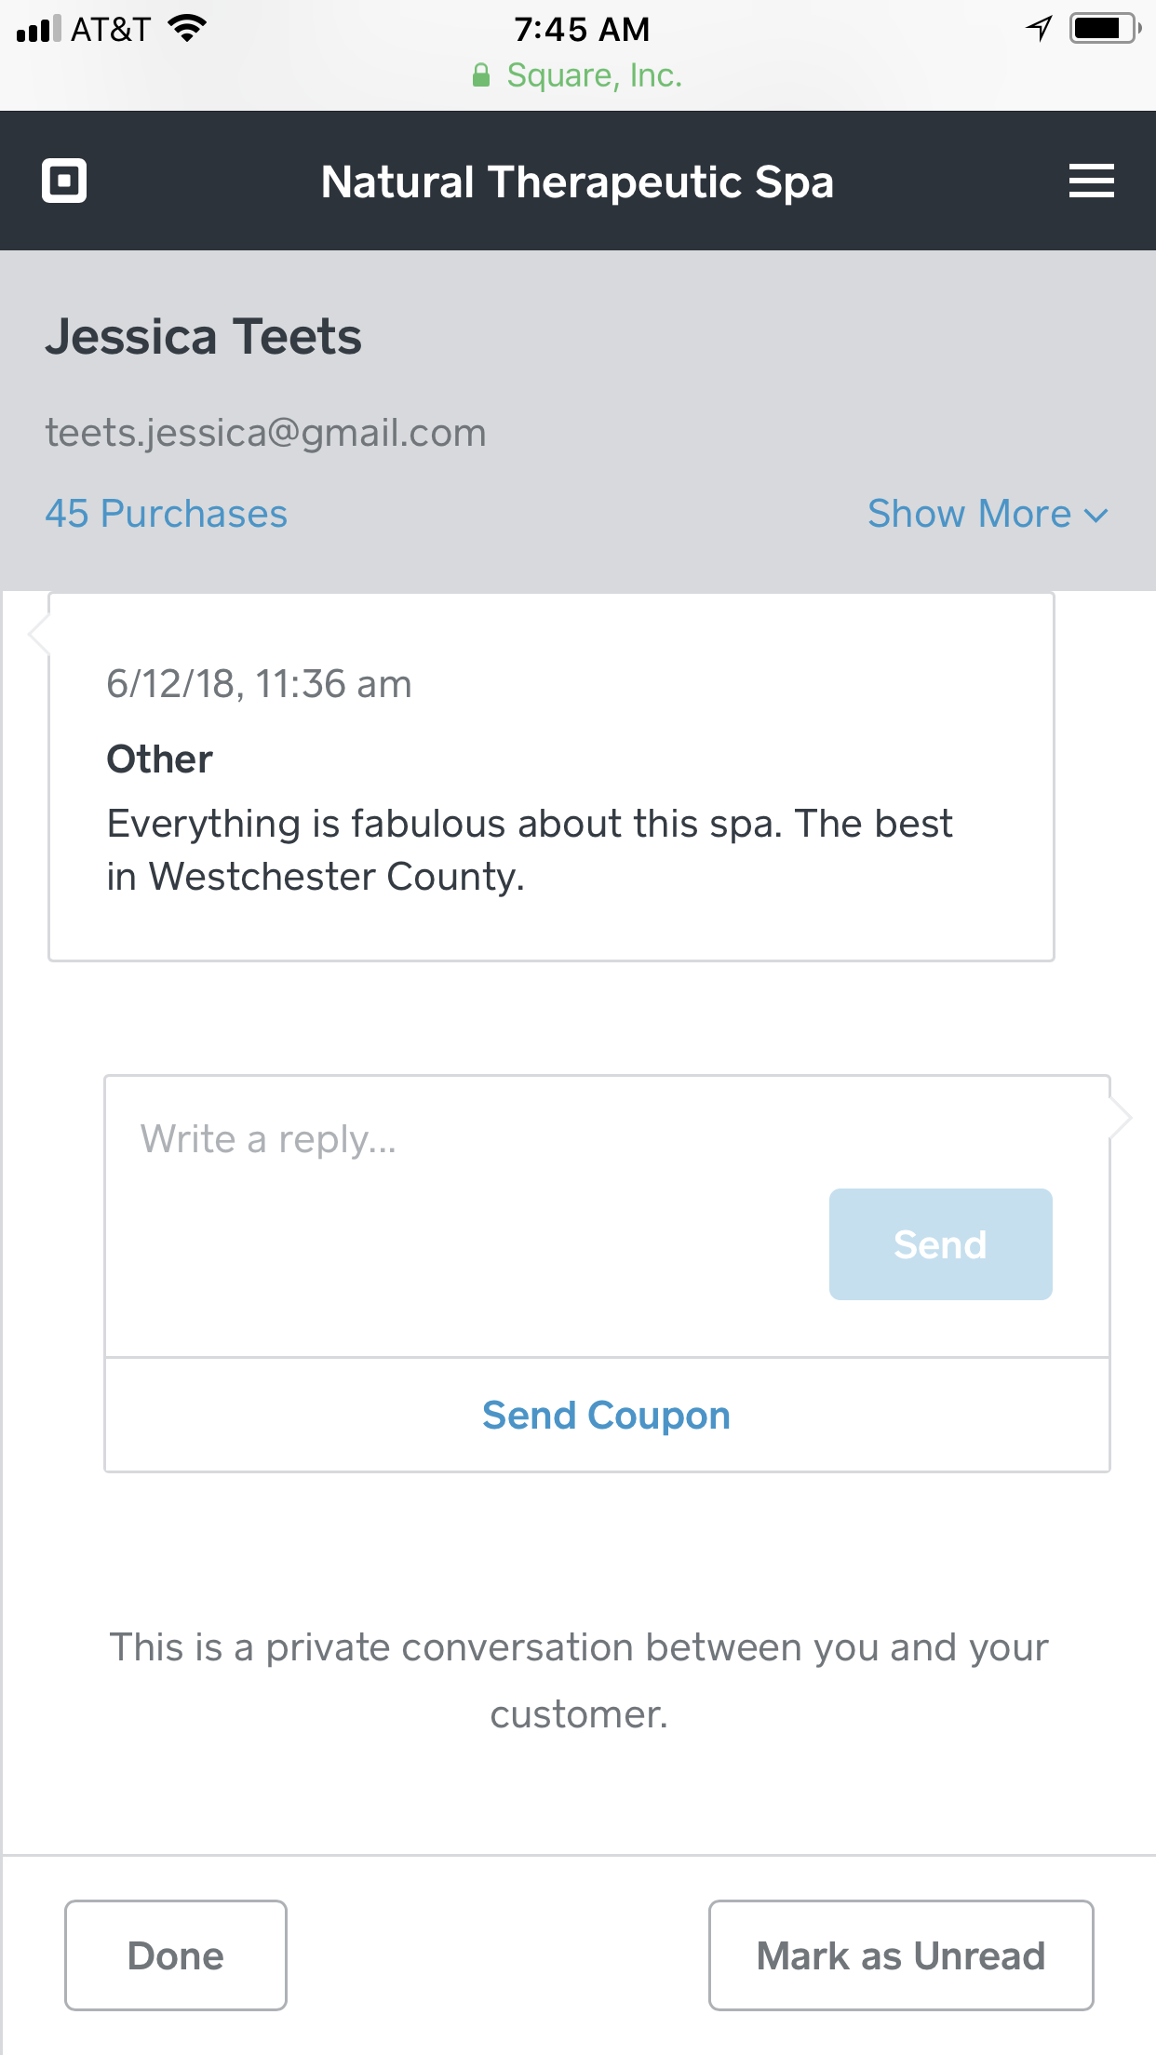Tap the Square, Inc. address text
The image size is (1156, 2055).
tap(594, 75)
